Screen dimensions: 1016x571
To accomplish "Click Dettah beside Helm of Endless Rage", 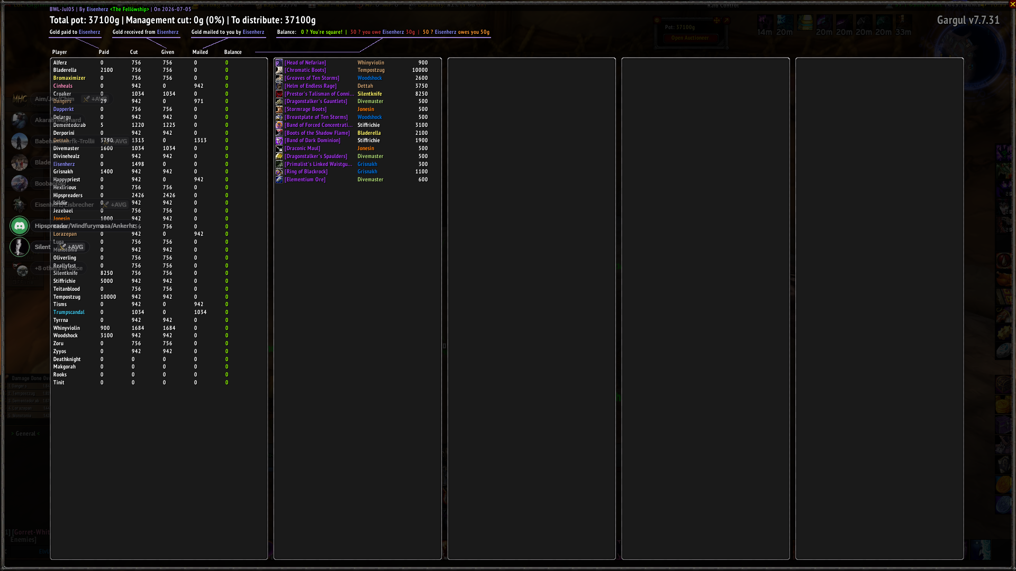I will pyautogui.click(x=365, y=86).
